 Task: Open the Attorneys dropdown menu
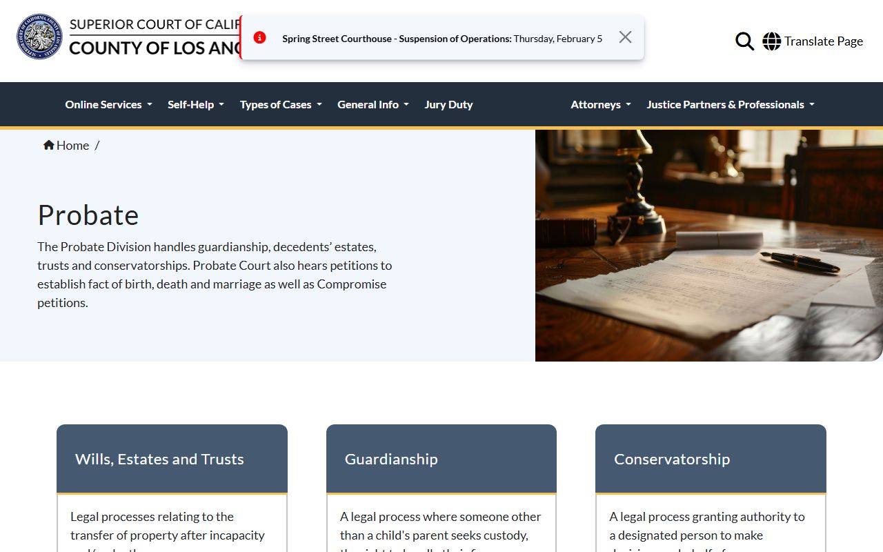click(601, 105)
